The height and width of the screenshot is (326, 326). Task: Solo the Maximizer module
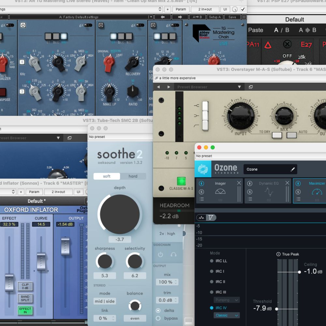pos(298,192)
